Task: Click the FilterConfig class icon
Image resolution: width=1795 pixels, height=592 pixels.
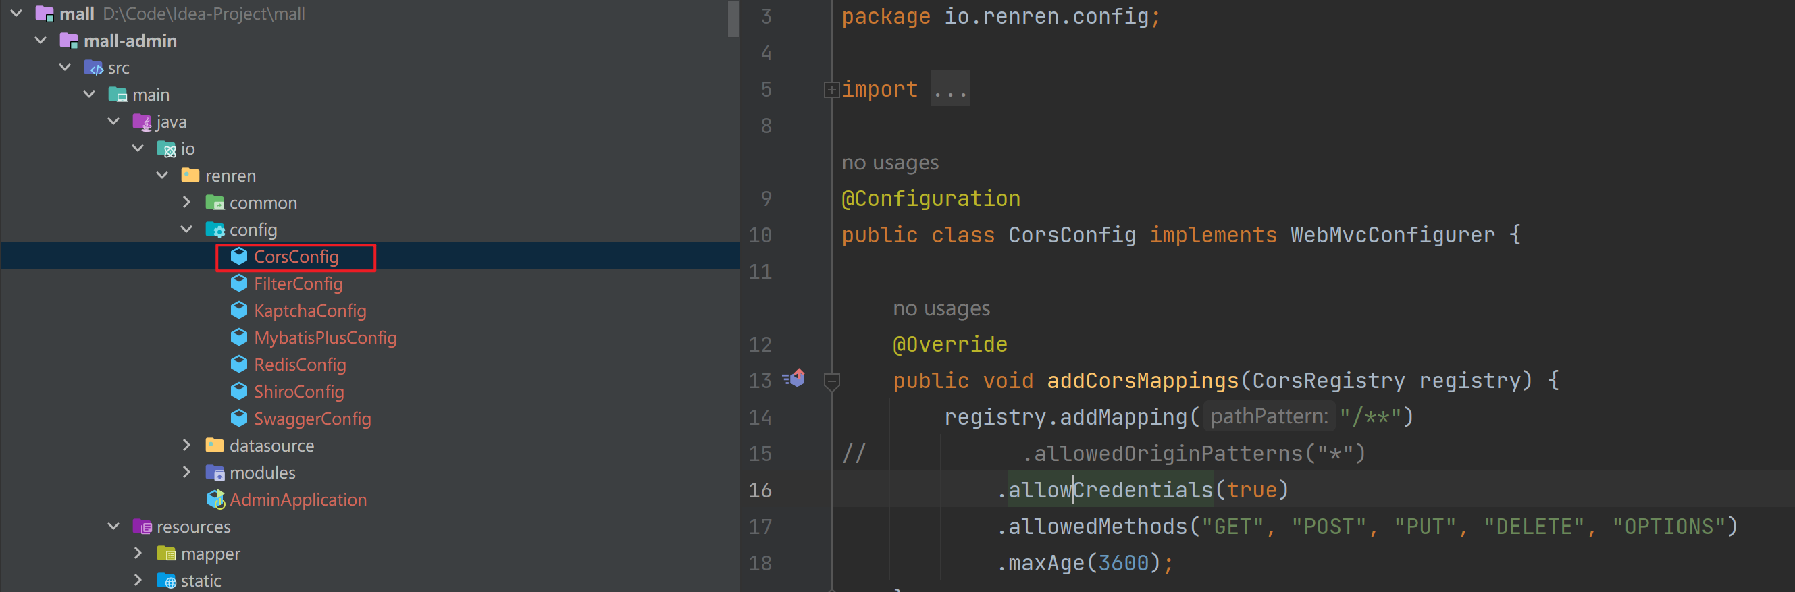Action: point(239,284)
